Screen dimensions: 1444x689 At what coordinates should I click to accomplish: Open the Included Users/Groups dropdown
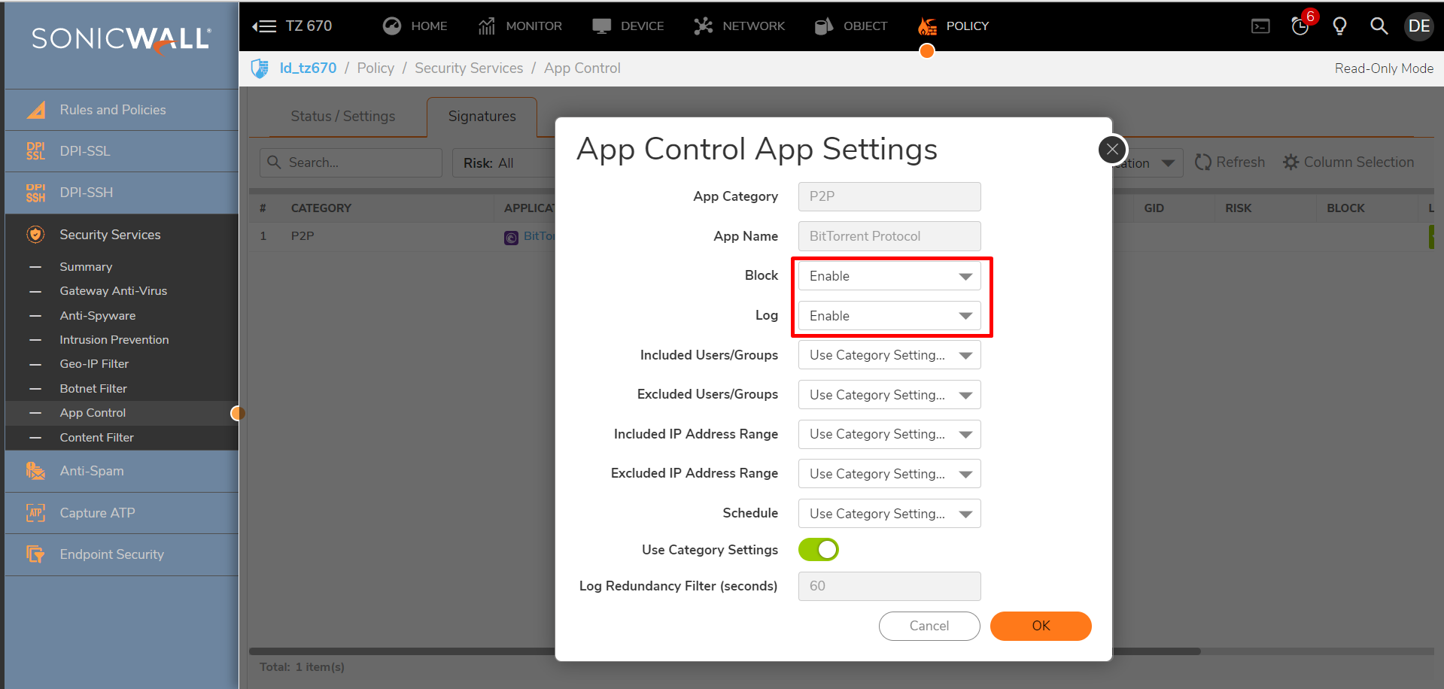pos(889,355)
